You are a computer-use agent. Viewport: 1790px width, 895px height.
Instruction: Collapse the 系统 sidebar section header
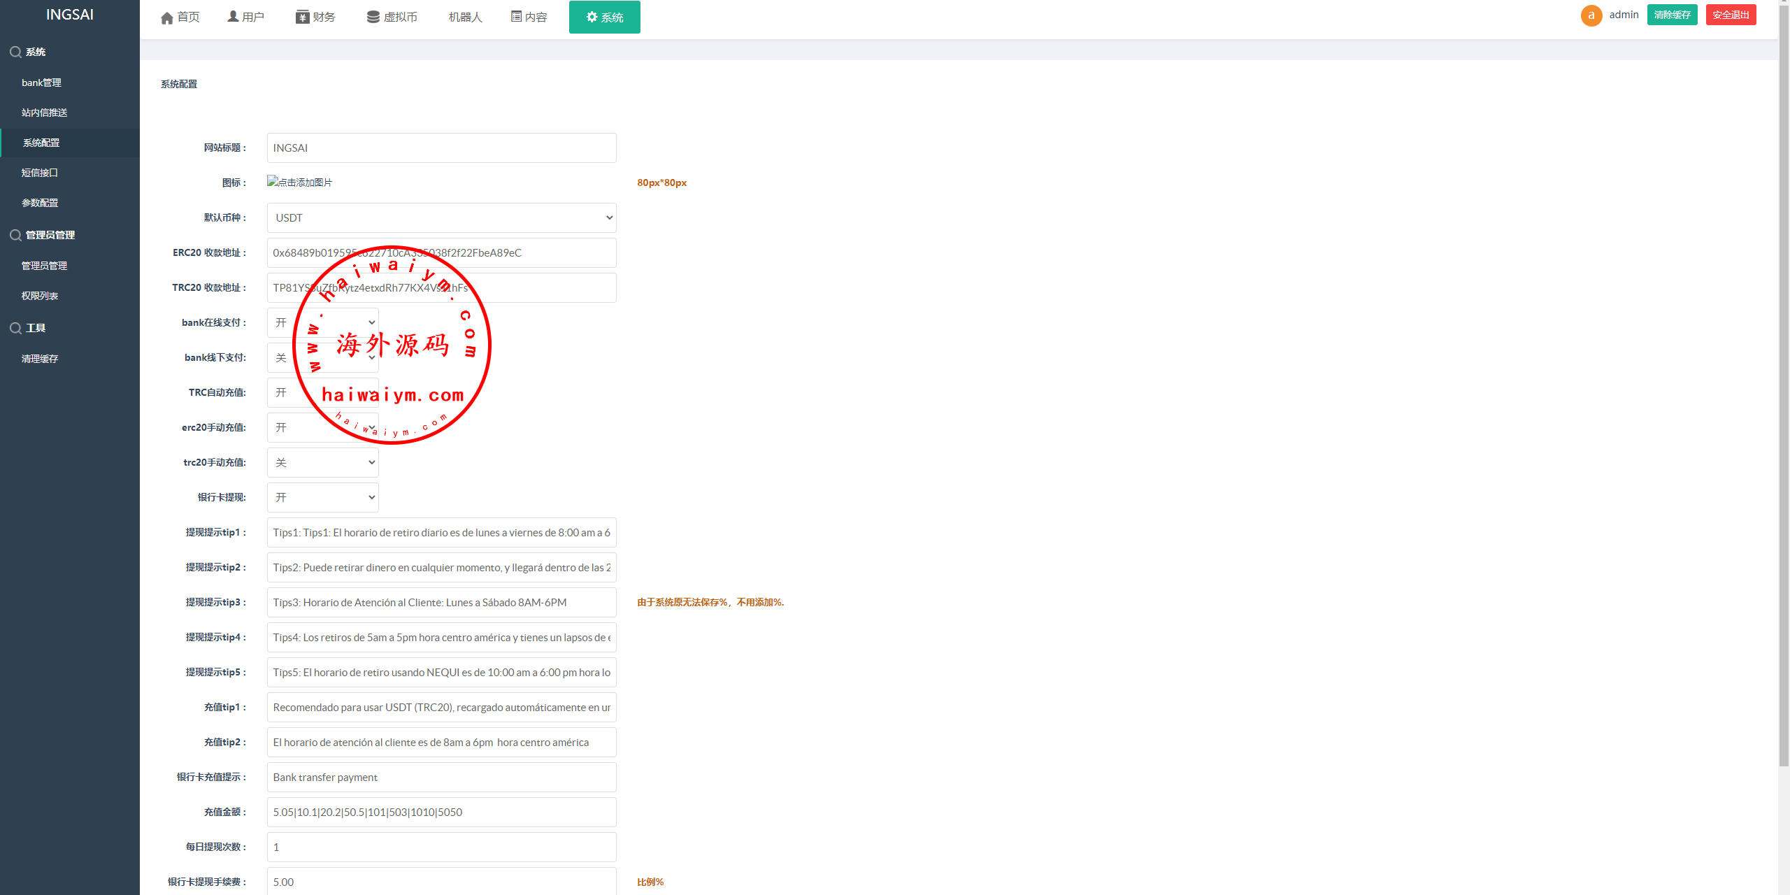coord(35,52)
